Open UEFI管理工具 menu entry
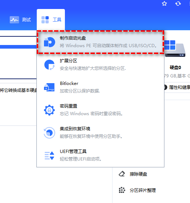The image size is (190, 203). 100,155
